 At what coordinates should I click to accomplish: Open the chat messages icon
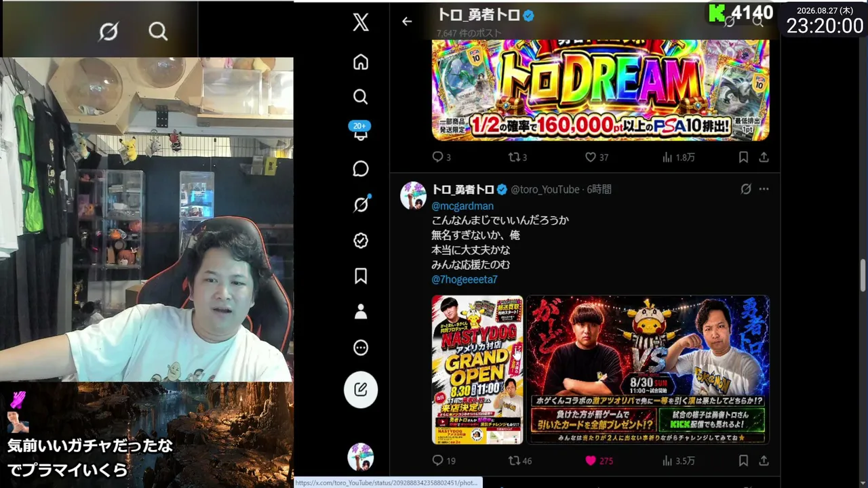tap(361, 169)
